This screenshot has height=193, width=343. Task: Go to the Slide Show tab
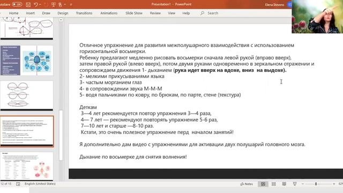[134, 13]
